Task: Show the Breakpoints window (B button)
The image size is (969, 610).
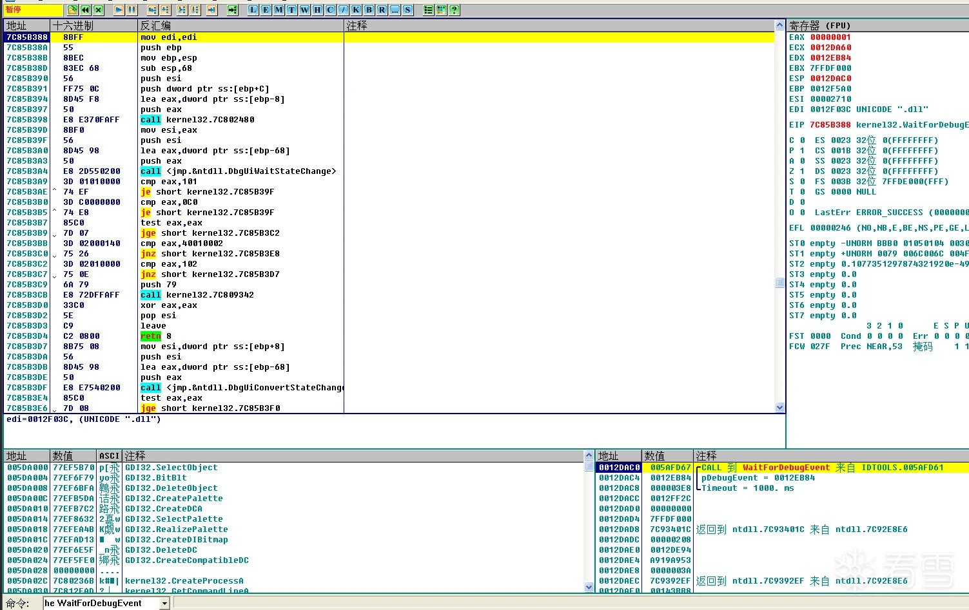Action: click(369, 10)
